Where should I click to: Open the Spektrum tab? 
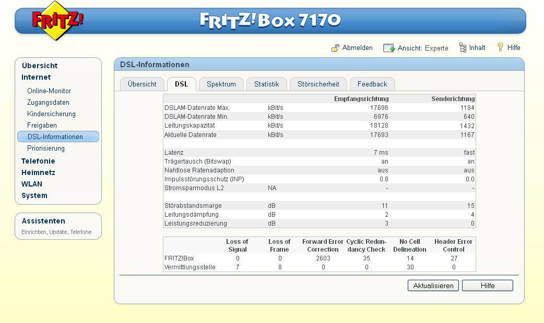221,84
